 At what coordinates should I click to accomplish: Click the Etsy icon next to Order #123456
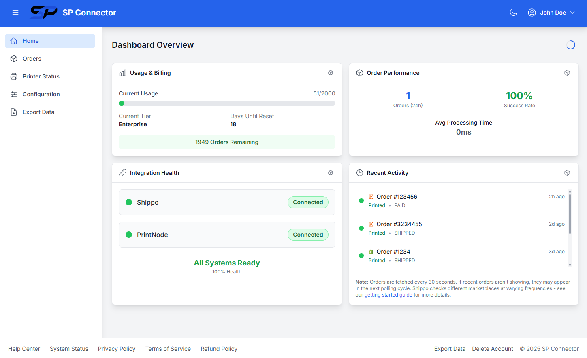(371, 196)
